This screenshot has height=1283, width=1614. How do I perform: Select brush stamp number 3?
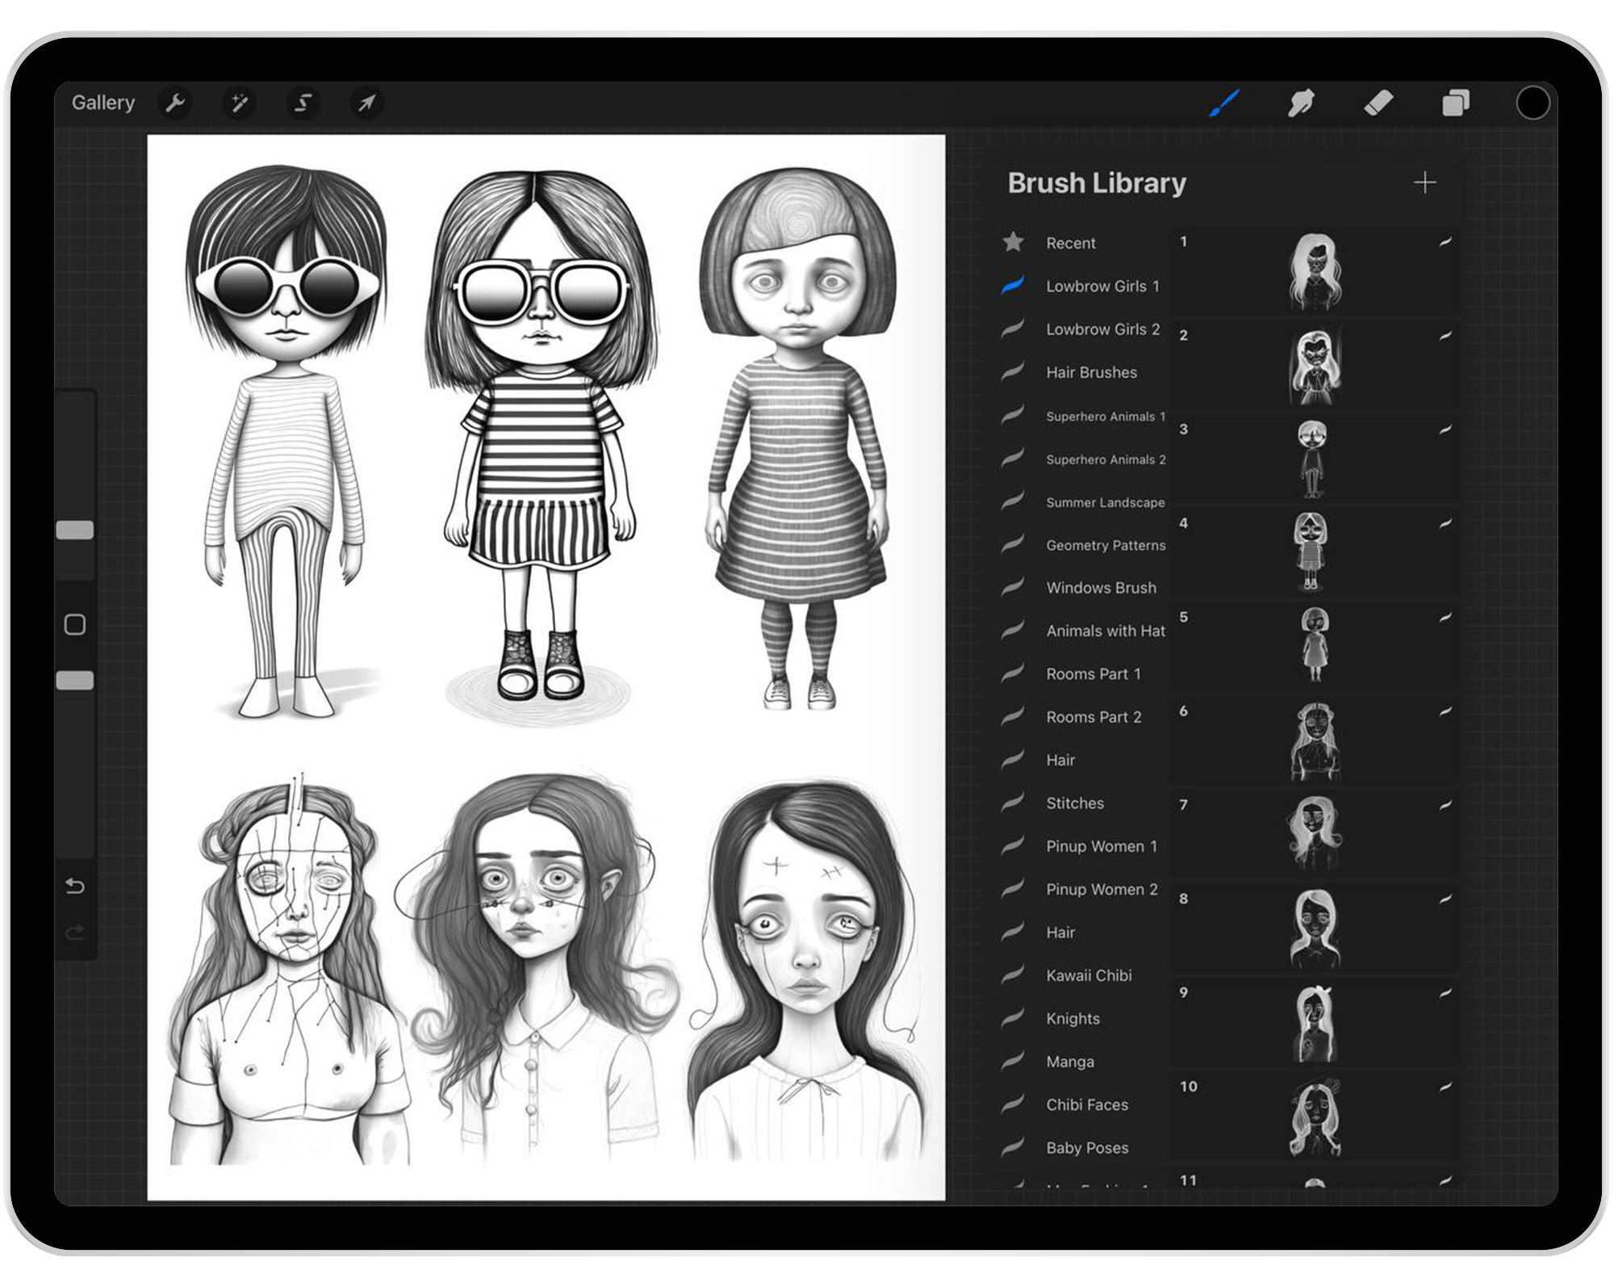point(1313,459)
